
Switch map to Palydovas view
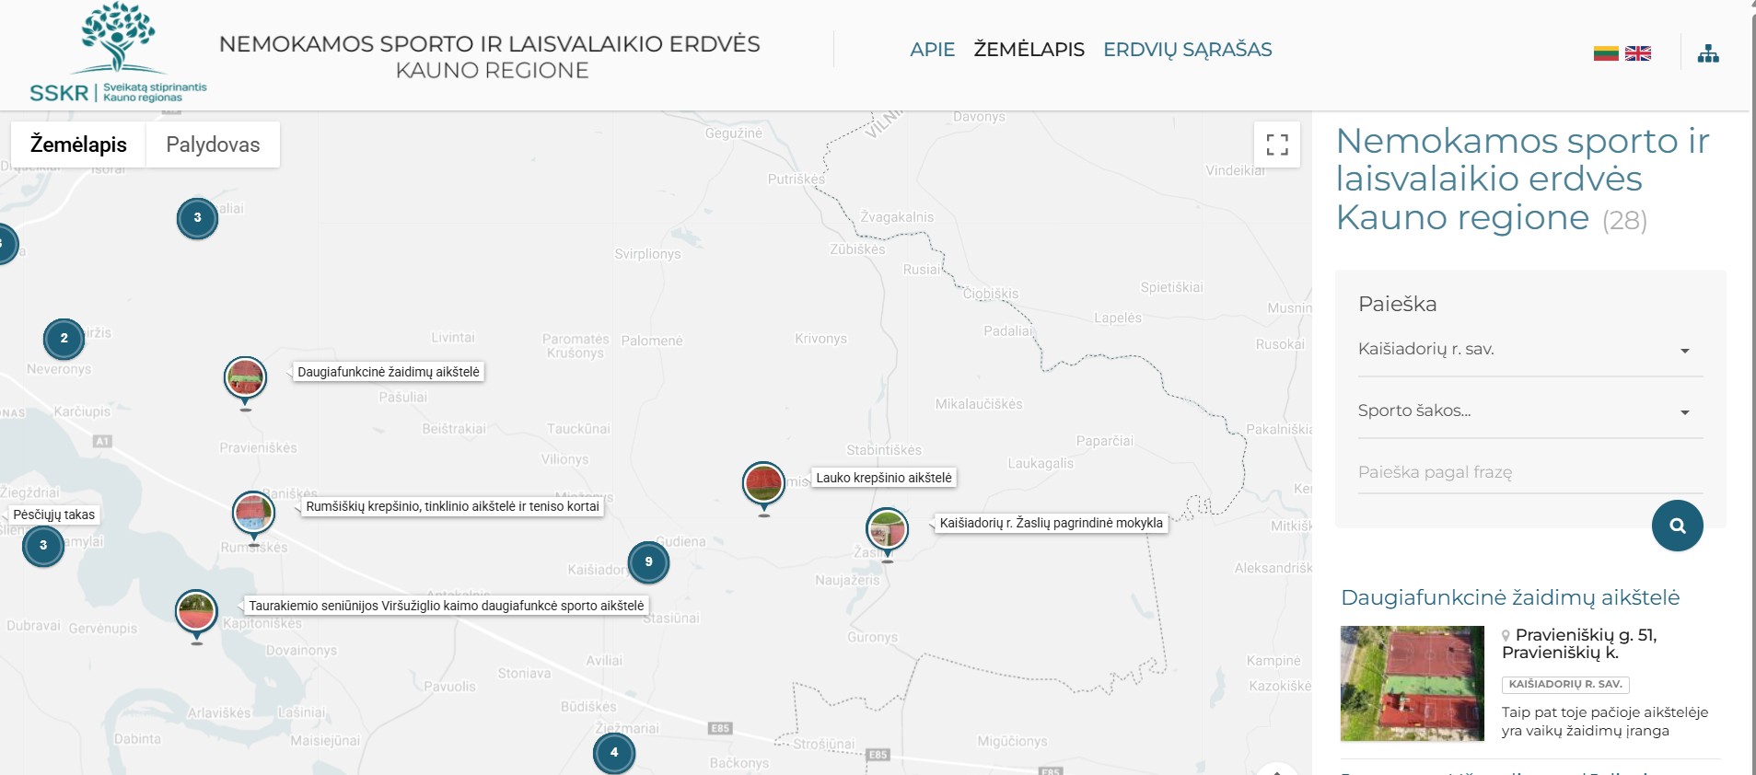click(213, 145)
